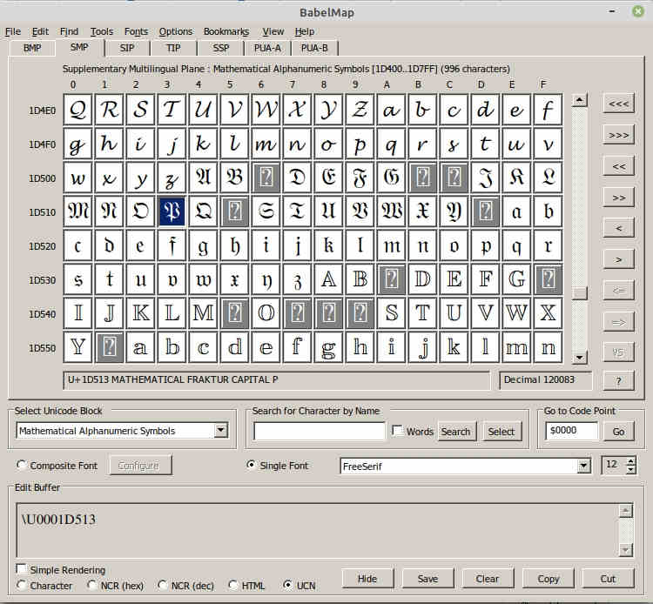Open help with the ? button
The height and width of the screenshot is (604, 653).
click(x=619, y=381)
